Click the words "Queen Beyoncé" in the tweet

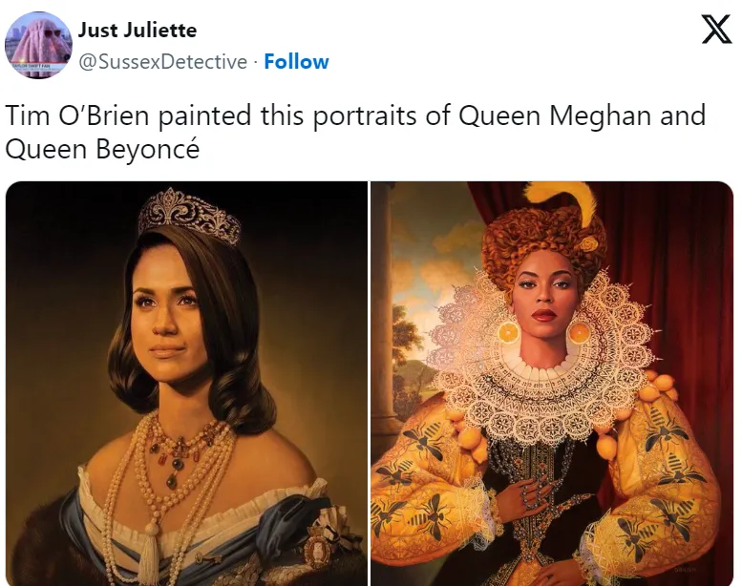click(x=102, y=149)
